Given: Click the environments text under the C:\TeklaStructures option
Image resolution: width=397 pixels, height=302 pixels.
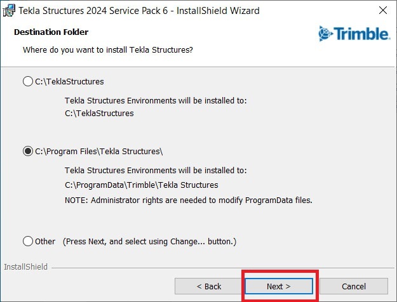Looking at the screenshot, I should click(x=156, y=100).
